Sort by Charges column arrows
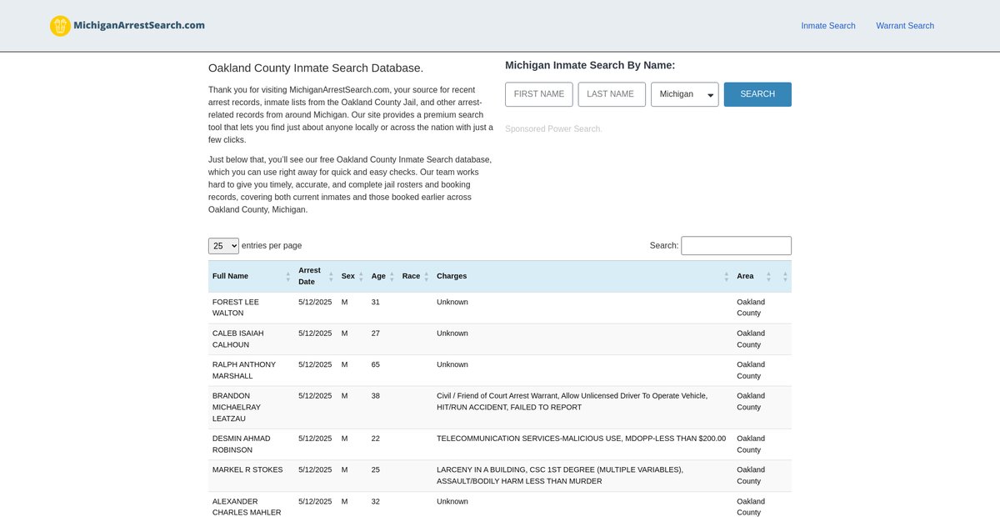 point(727,276)
